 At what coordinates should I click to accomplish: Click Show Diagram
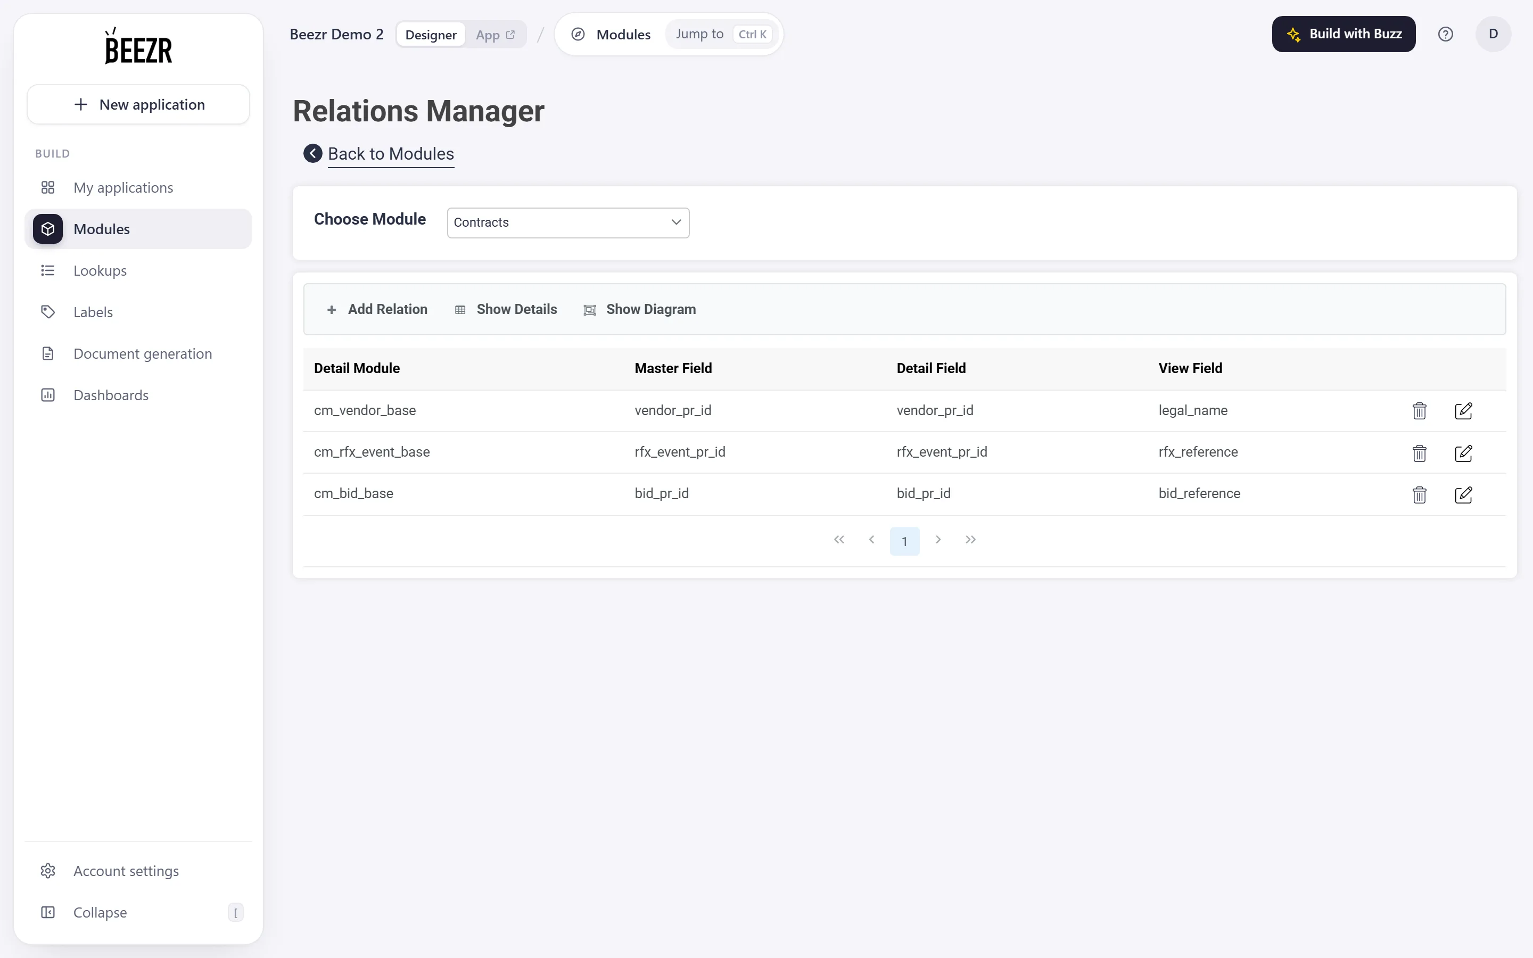point(640,309)
